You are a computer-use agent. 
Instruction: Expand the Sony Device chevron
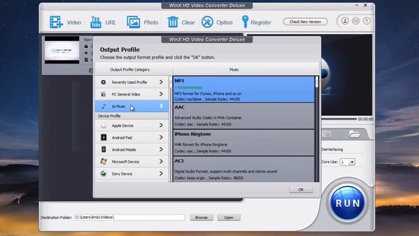(x=161, y=173)
